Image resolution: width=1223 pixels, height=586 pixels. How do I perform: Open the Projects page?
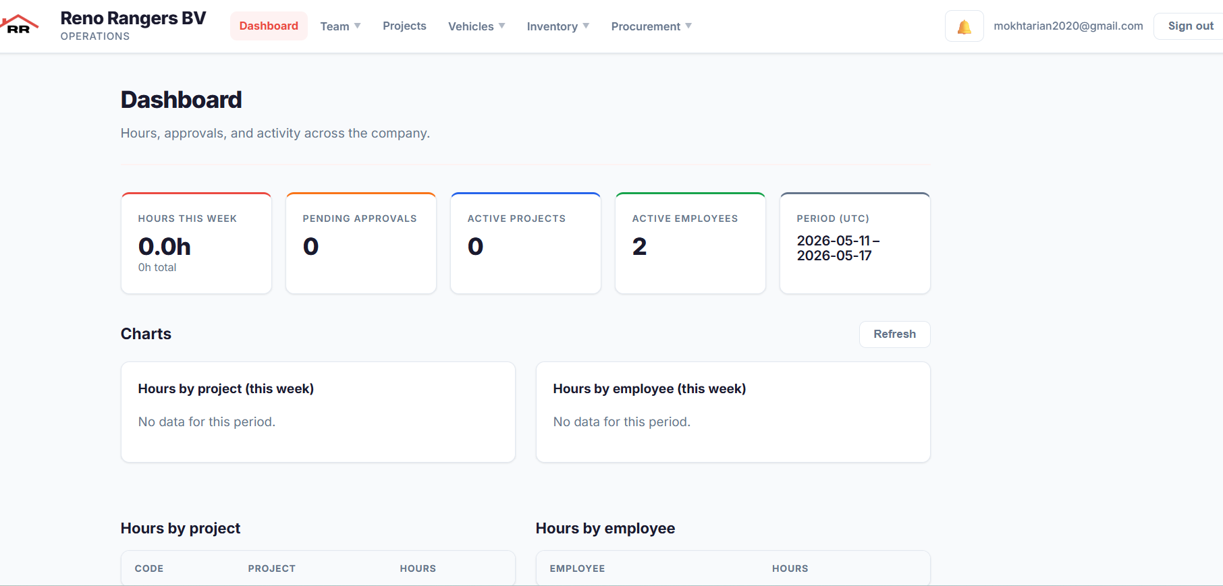click(404, 26)
